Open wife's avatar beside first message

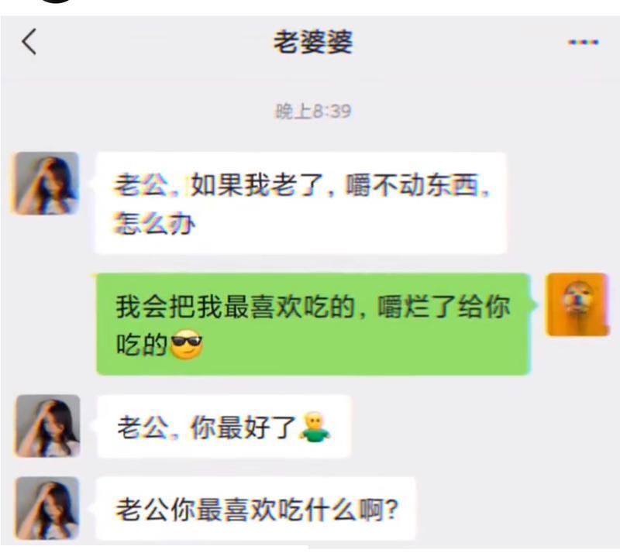[46, 184]
